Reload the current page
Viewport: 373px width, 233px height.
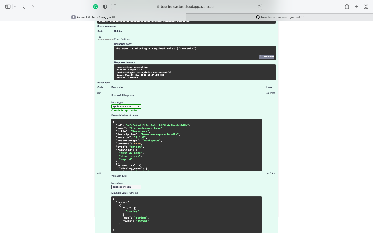coord(259,6)
